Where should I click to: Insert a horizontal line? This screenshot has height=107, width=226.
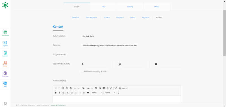[x=108, y=88]
